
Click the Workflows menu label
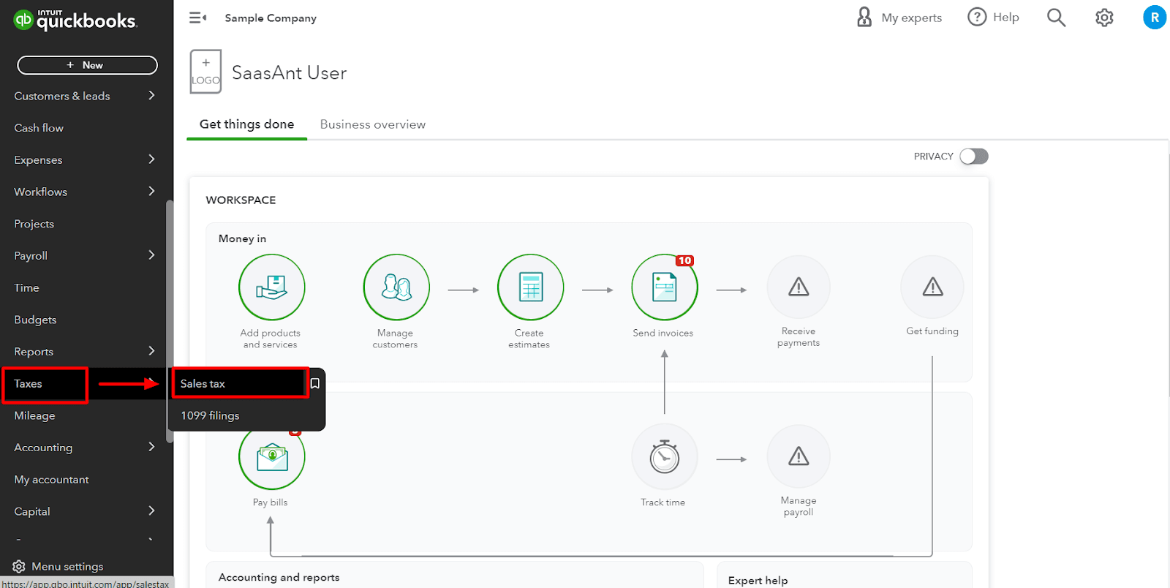pos(40,192)
